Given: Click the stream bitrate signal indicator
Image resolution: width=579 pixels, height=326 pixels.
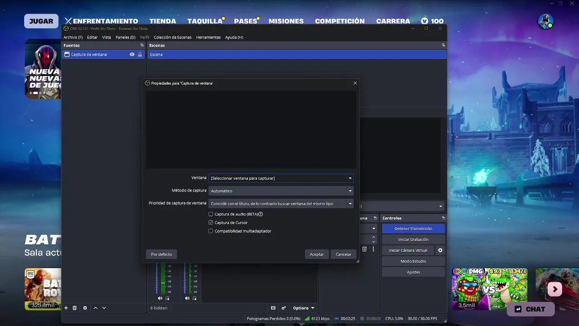Looking at the screenshot, I should coord(307,319).
